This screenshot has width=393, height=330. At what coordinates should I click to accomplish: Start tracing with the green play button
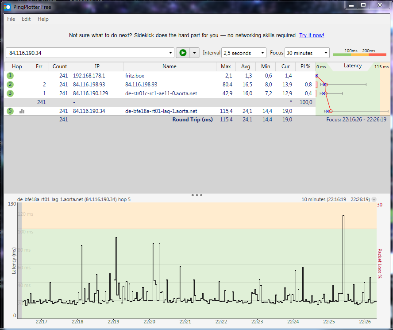click(x=183, y=53)
